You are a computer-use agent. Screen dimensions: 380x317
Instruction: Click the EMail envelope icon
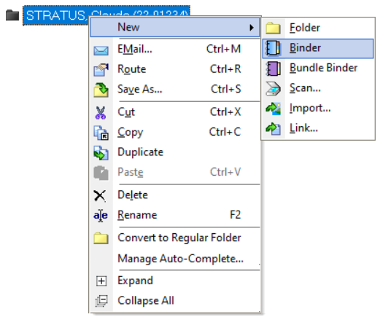coord(101,50)
